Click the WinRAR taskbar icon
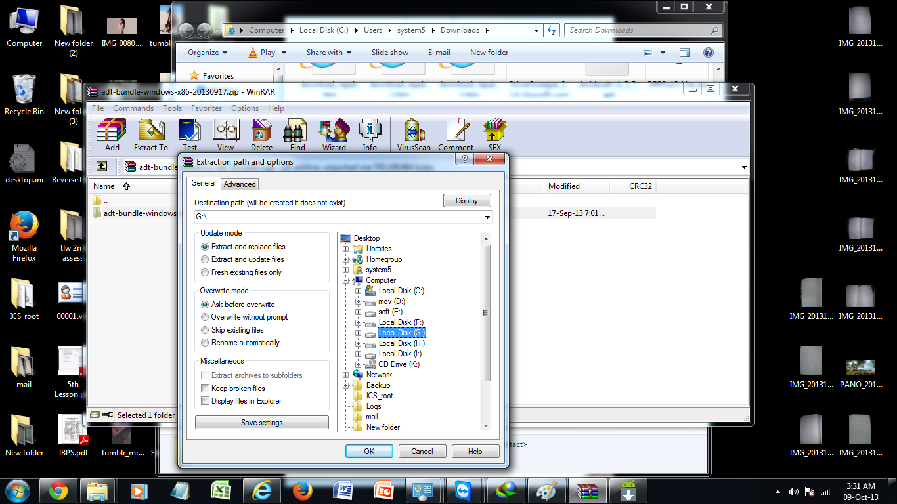 pos(588,491)
